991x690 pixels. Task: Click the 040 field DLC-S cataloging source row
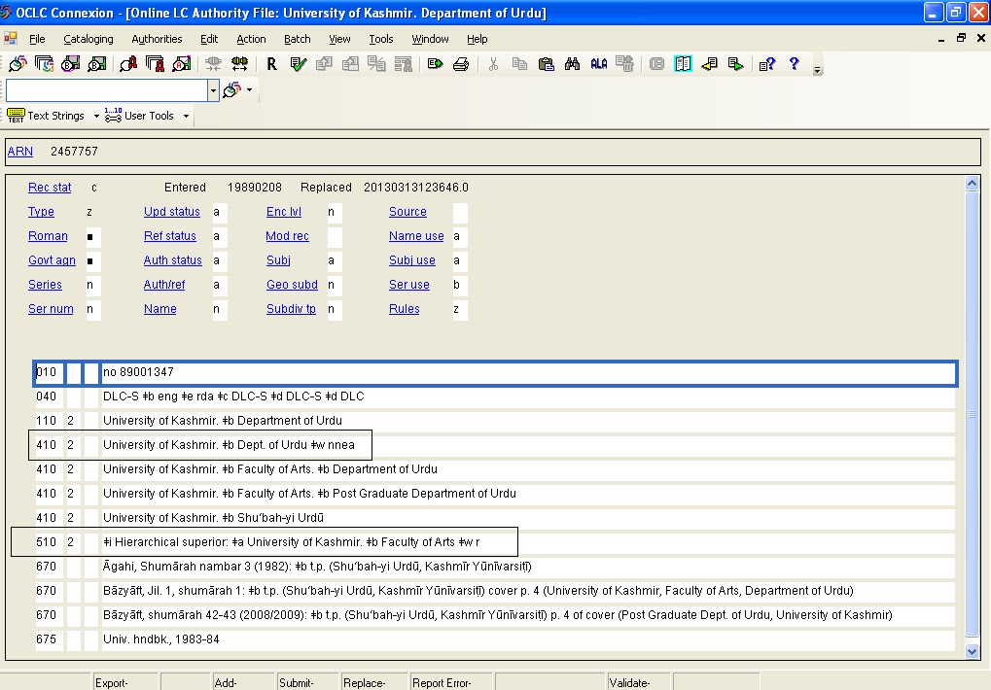pos(495,397)
